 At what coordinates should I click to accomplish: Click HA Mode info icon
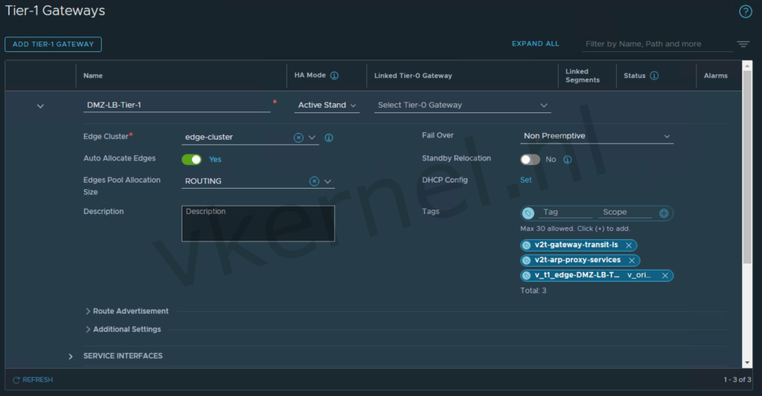(x=334, y=76)
